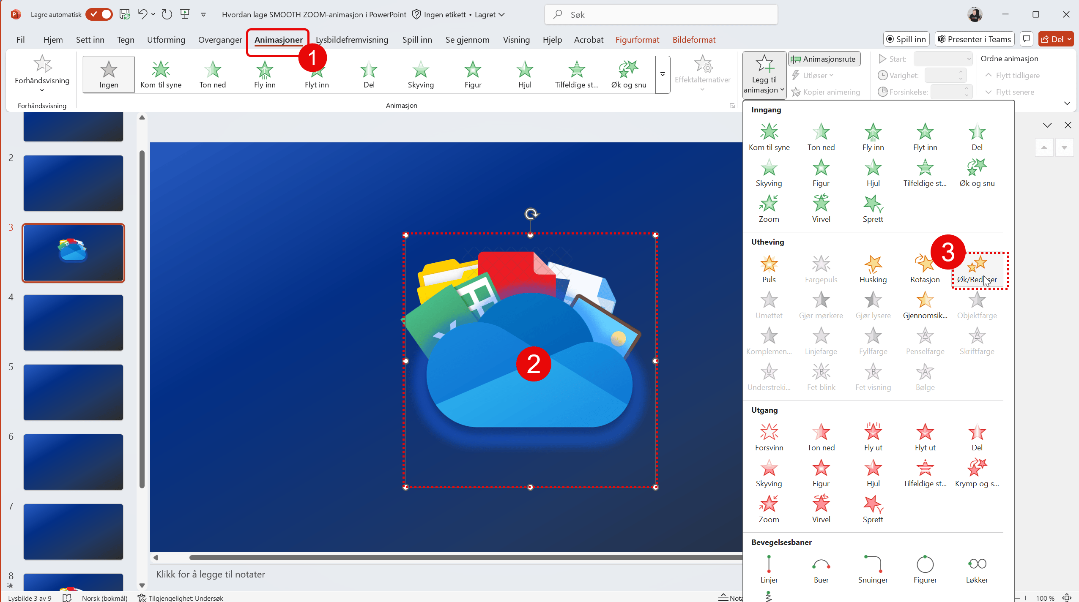
Task: Open slide 5 thumbnail
Action: pyautogui.click(x=73, y=392)
